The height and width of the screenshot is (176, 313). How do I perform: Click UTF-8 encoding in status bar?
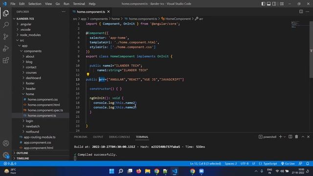[245, 163]
